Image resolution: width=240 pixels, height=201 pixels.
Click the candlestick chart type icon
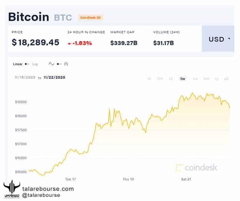click(x=66, y=64)
